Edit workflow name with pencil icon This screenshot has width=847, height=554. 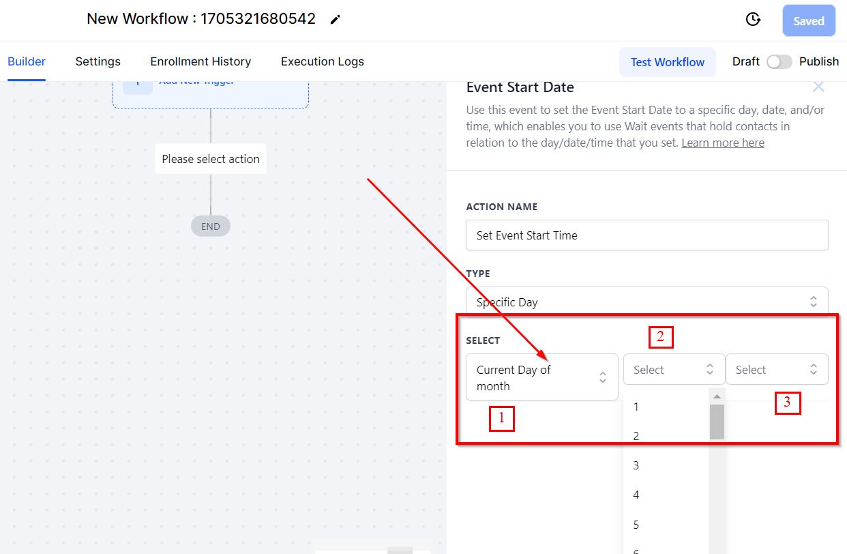click(335, 20)
